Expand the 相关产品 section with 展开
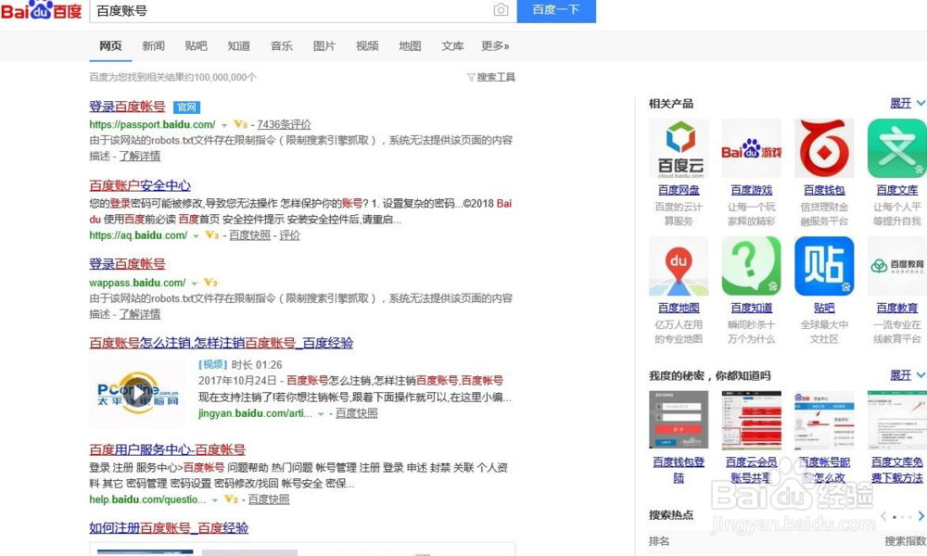 (x=908, y=103)
